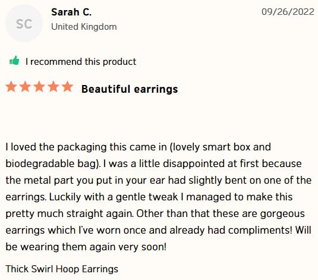Select the second rating star
This screenshot has height=280, width=318.
(25, 87)
